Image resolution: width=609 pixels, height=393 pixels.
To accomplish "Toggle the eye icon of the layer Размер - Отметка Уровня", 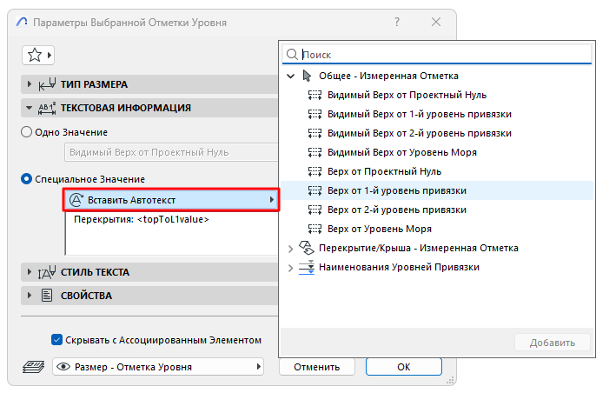I will coord(63,367).
